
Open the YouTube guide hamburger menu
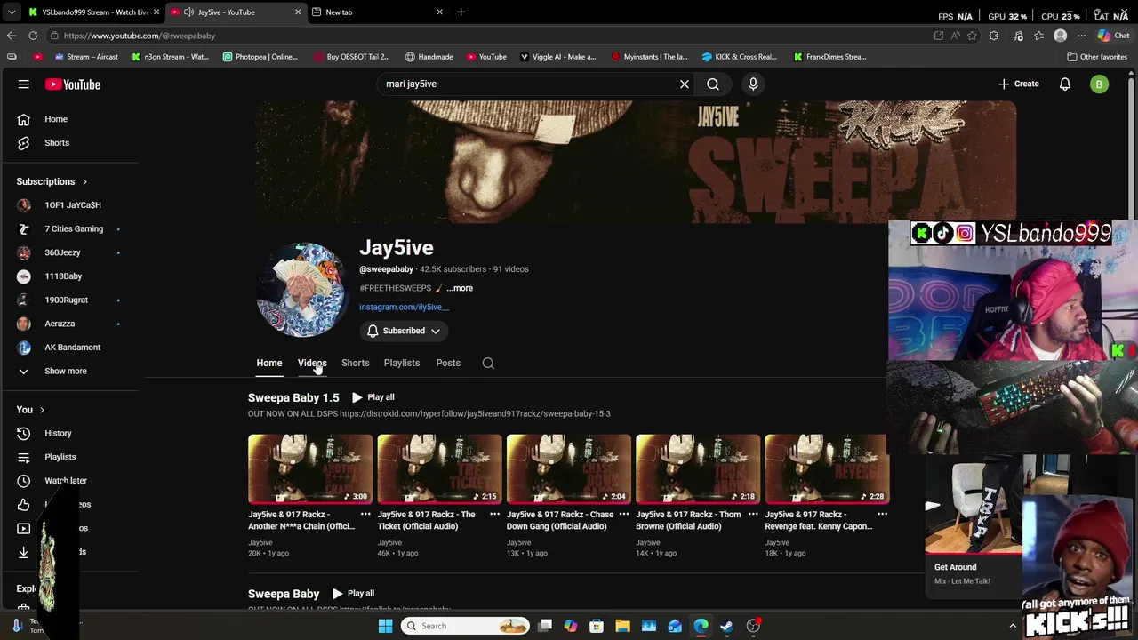point(24,84)
